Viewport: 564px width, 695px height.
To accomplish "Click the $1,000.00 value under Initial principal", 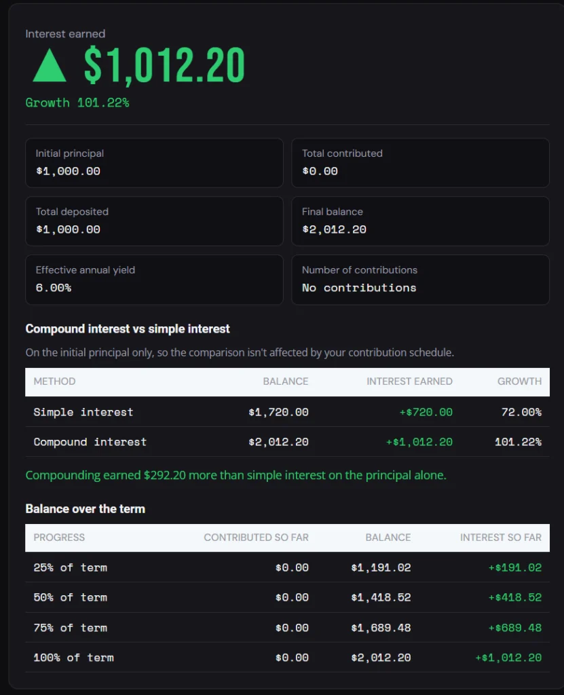I will (x=68, y=171).
